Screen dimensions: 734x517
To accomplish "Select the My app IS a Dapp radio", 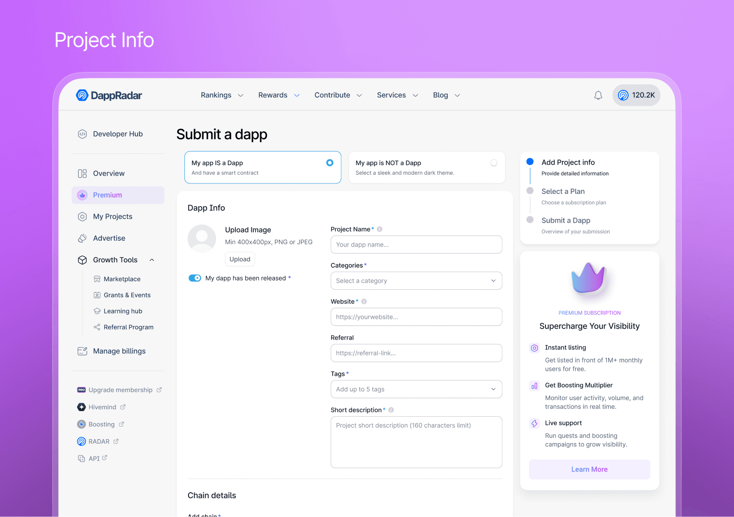I will tap(330, 163).
